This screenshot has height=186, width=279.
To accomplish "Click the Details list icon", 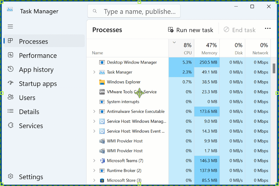I will click(11, 111).
